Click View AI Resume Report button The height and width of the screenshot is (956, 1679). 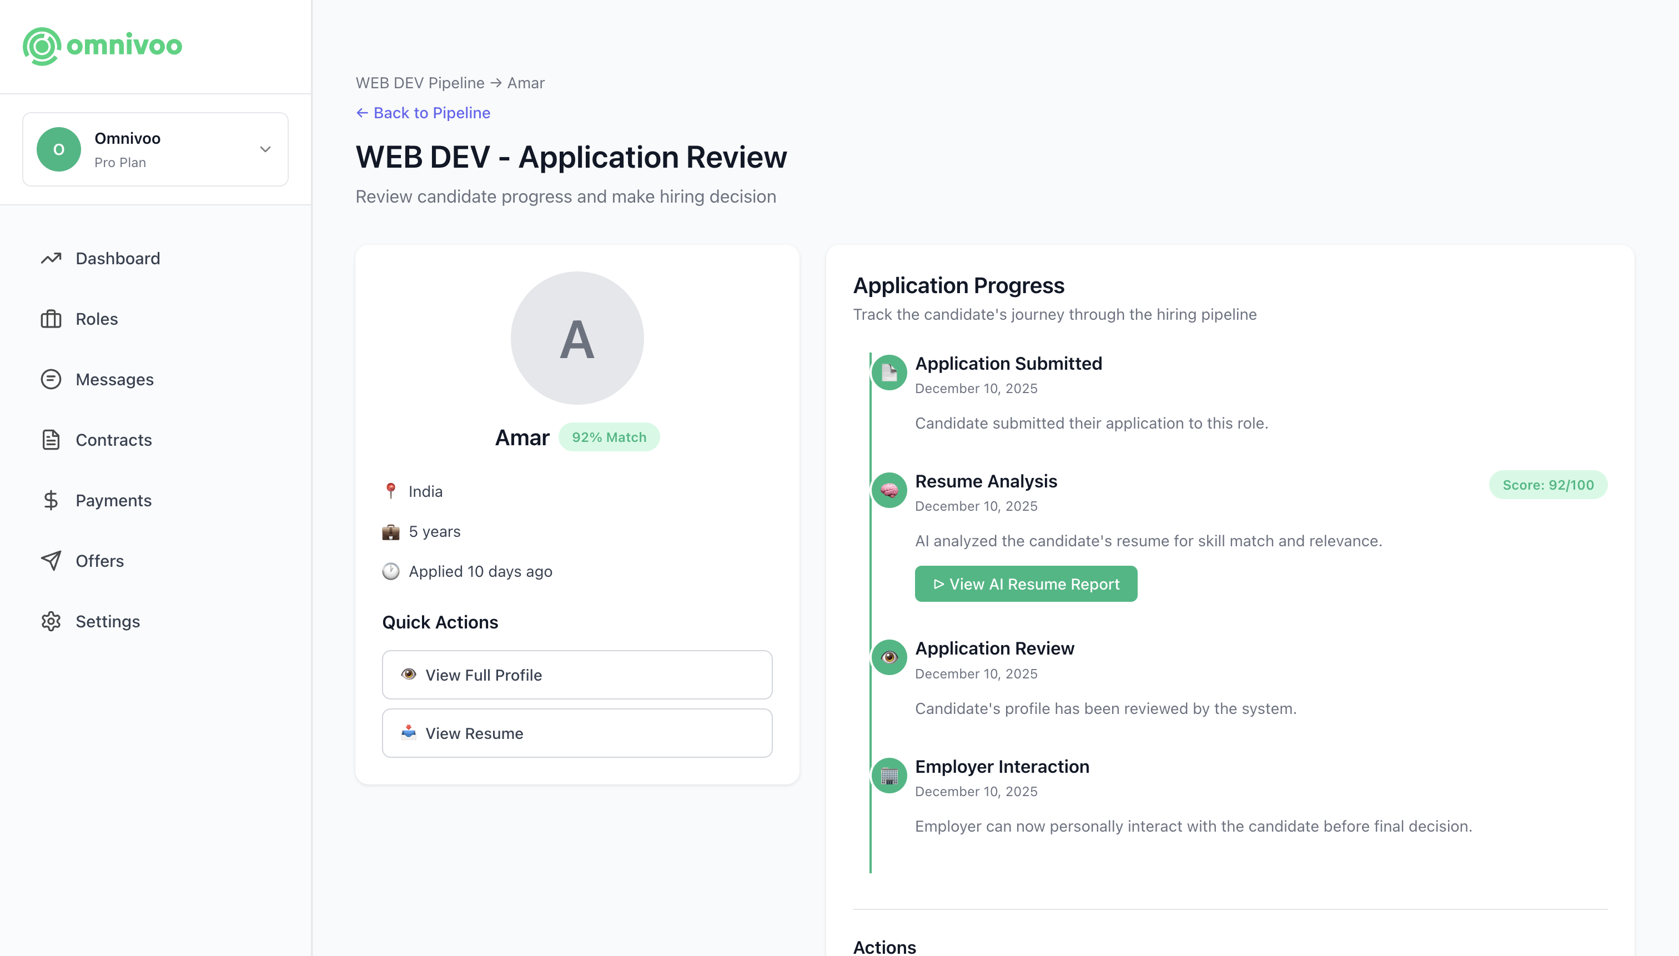point(1026,583)
